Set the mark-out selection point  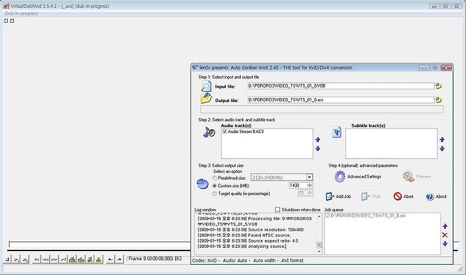click(119, 260)
